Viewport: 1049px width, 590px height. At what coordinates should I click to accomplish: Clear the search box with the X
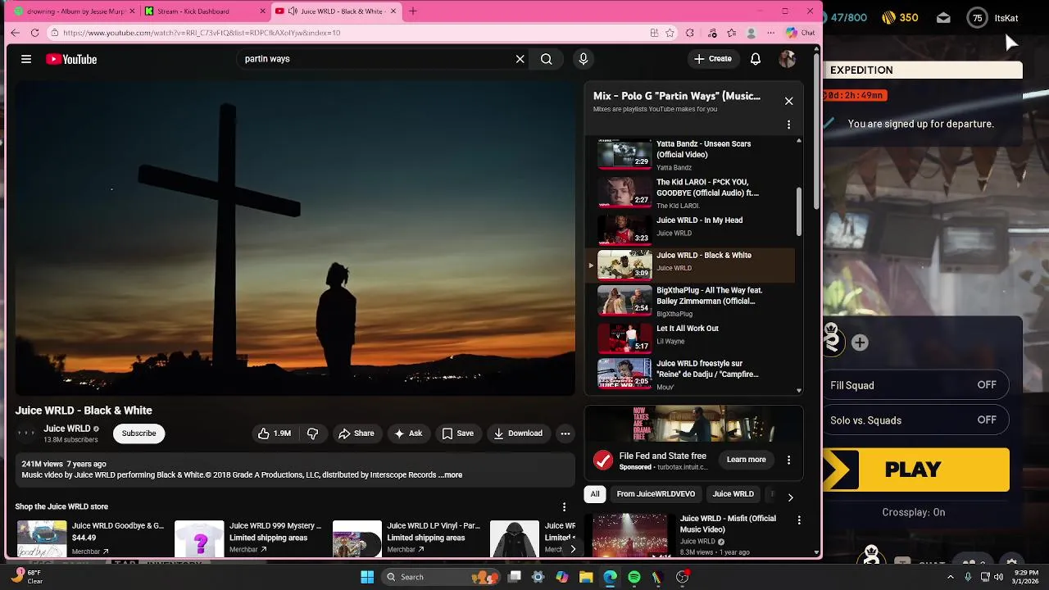tap(520, 59)
